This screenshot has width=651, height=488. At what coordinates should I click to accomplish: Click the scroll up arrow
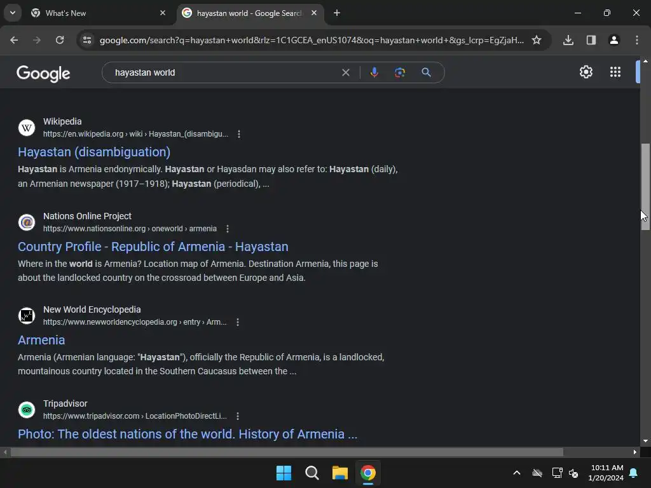(645, 61)
